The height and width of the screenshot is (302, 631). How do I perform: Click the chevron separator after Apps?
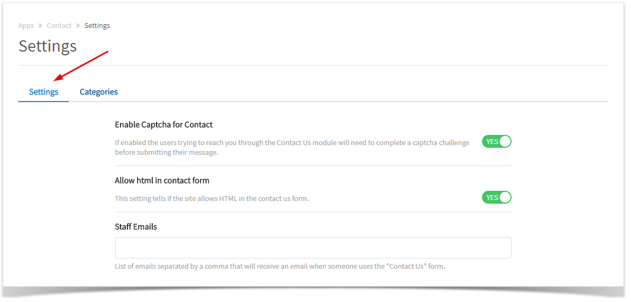pos(40,26)
